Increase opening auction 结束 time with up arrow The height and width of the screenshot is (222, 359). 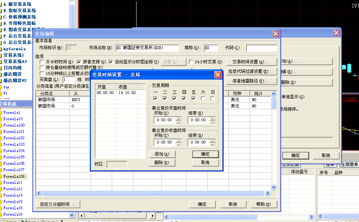[x=212, y=118]
